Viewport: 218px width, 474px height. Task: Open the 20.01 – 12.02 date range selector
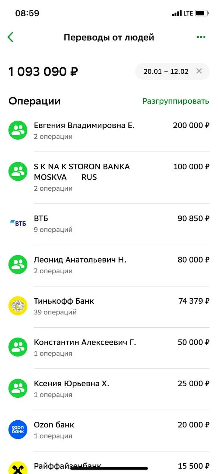click(166, 71)
